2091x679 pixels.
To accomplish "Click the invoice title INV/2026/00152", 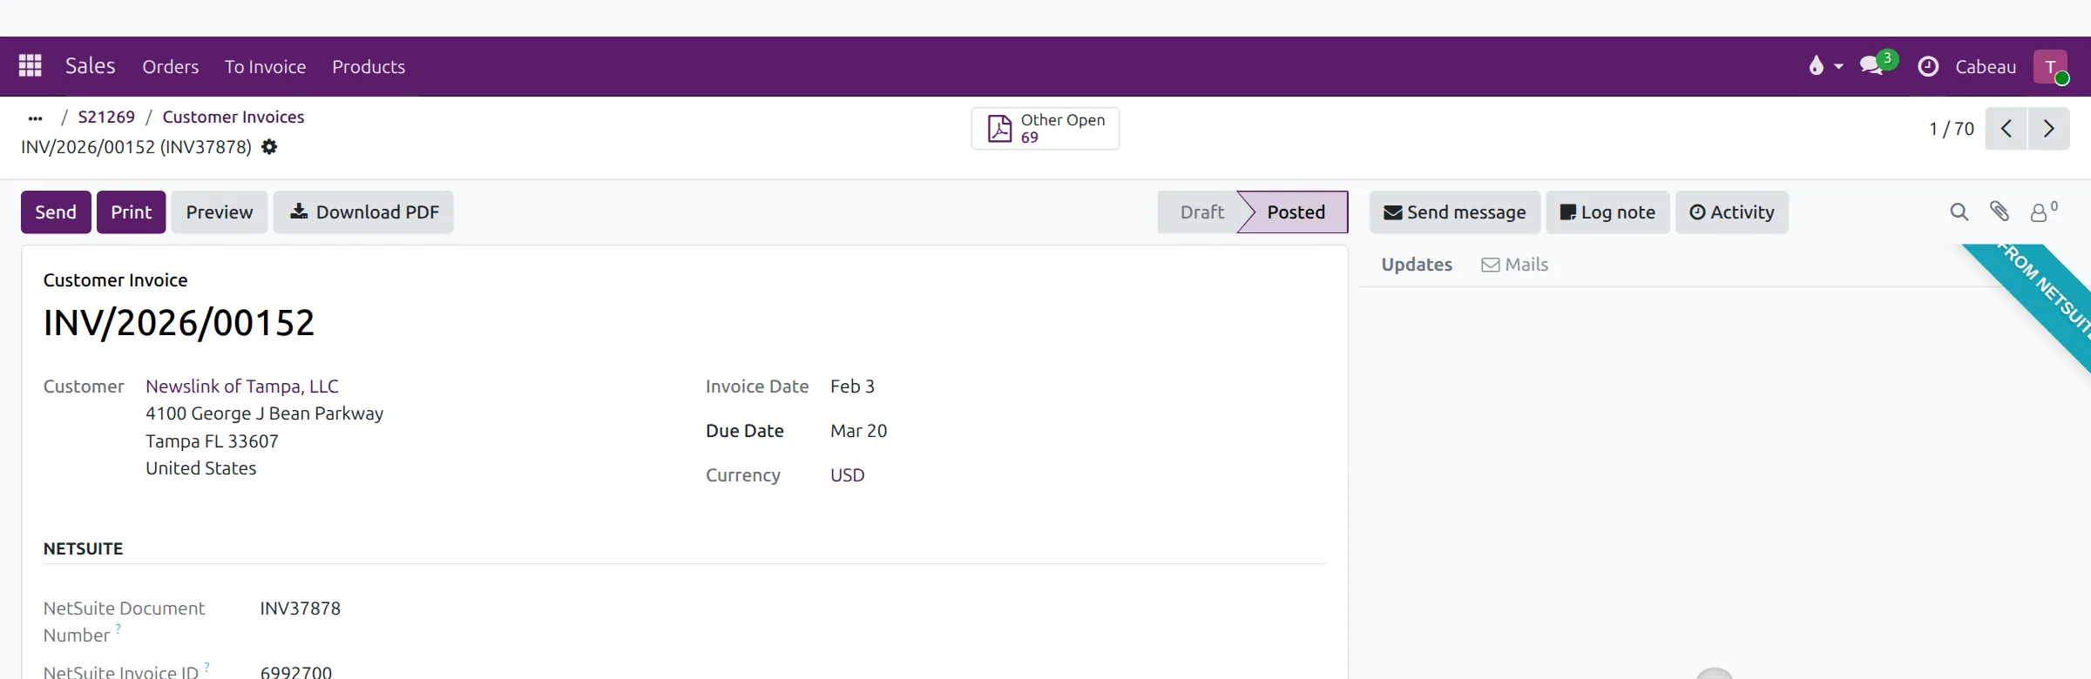I will tap(179, 323).
